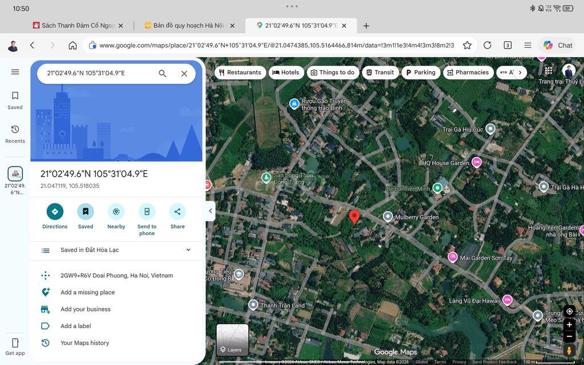Open the Mulberry Garden map marker
584x365 pixels.
click(x=388, y=216)
